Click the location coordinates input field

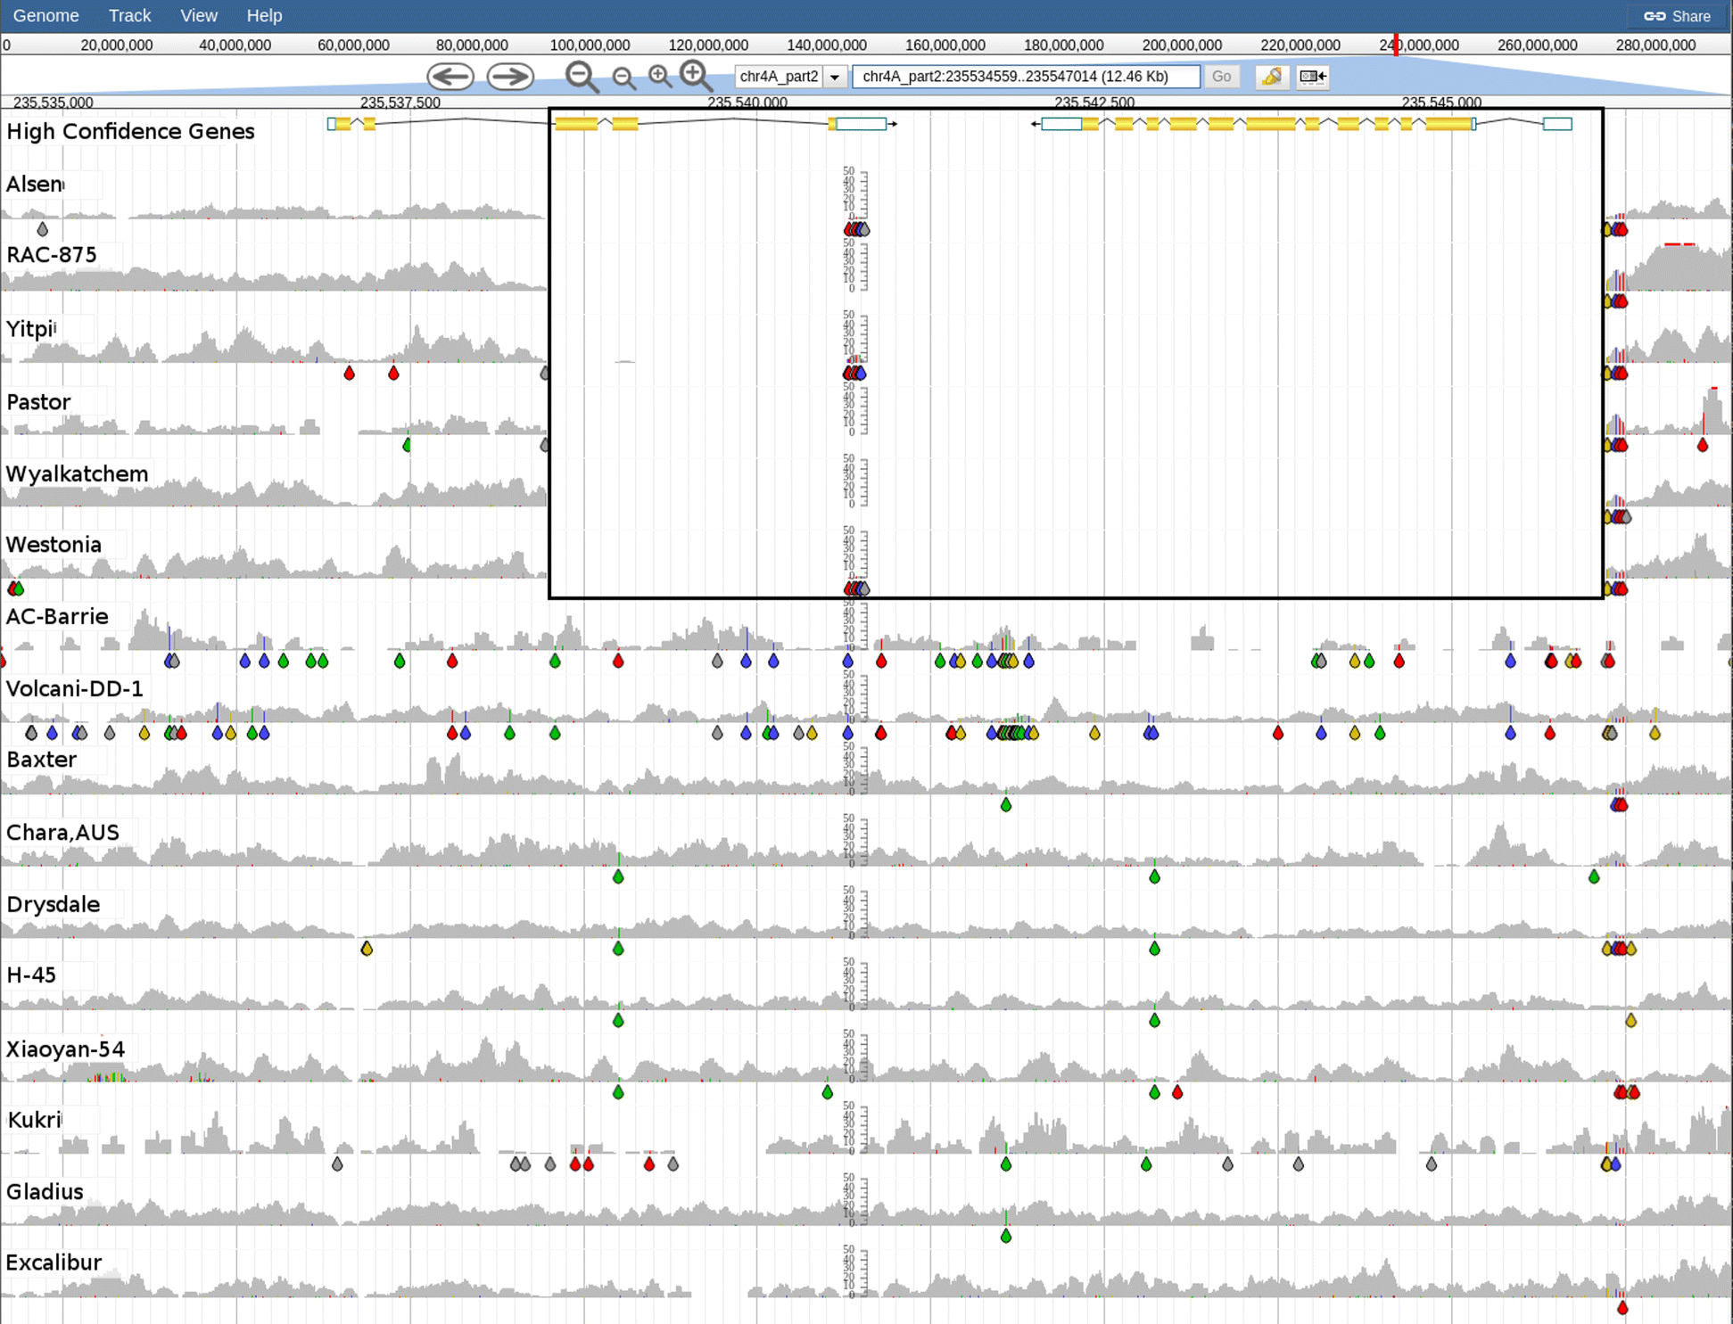[1026, 77]
